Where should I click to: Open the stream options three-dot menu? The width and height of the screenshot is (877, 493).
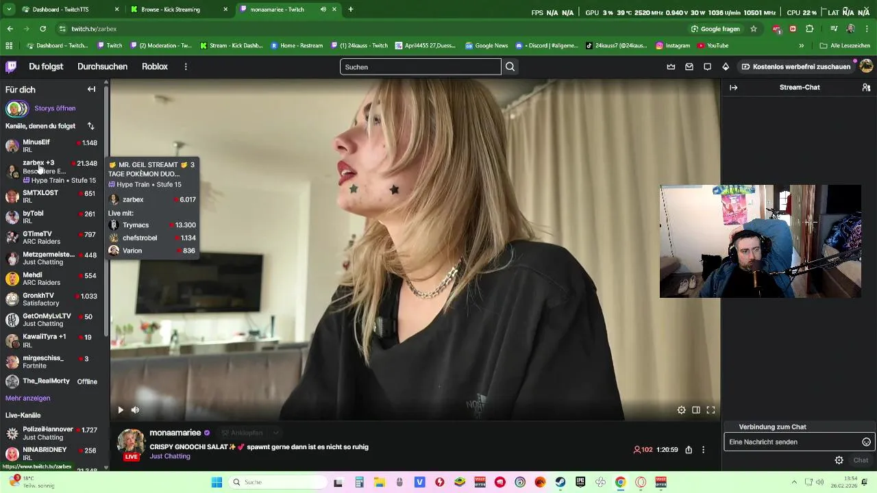pyautogui.click(x=703, y=450)
